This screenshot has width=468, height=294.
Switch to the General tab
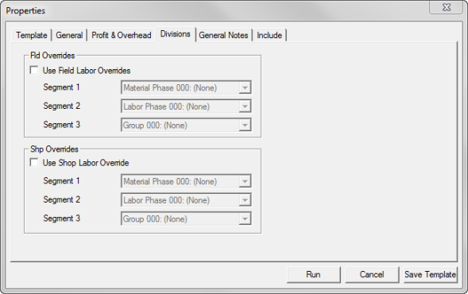(69, 35)
